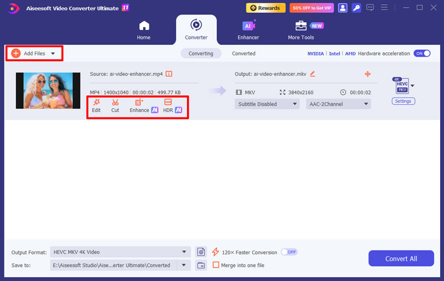This screenshot has height=281, width=444.
Task: Click the split/compress icon beside output name
Action: point(367,74)
